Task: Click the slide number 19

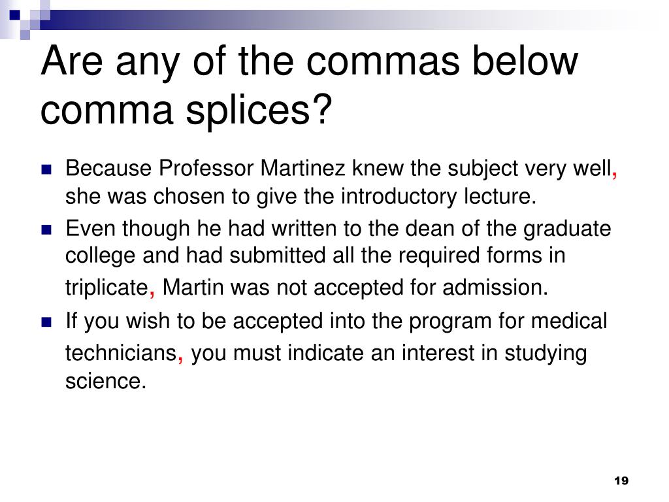Action: (x=621, y=480)
